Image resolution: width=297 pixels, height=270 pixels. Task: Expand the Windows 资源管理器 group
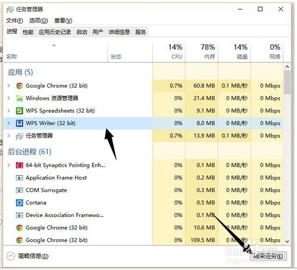pyautogui.click(x=9, y=98)
